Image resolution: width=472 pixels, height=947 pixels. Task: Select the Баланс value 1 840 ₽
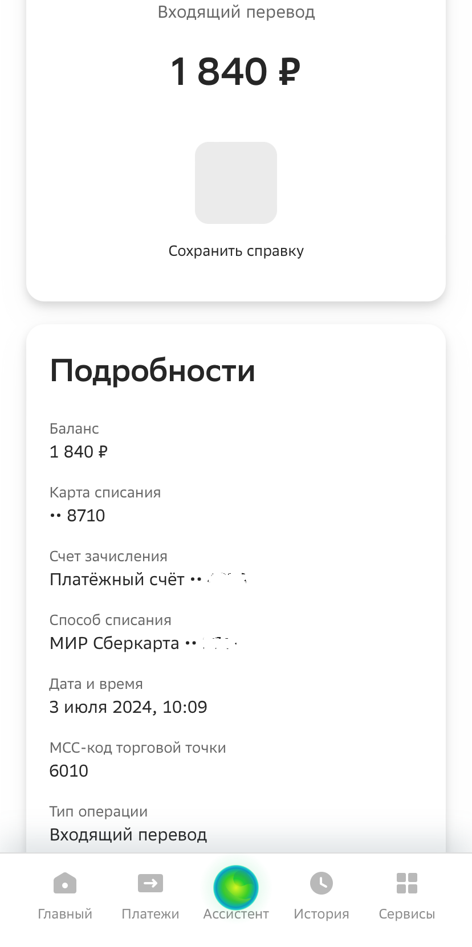[79, 452]
